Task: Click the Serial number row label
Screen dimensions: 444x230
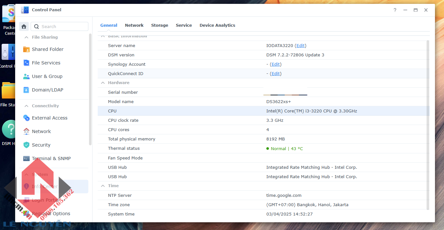Action: click(x=123, y=92)
